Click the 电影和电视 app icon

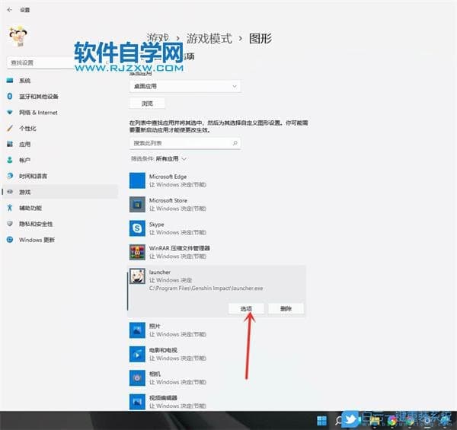(137, 353)
